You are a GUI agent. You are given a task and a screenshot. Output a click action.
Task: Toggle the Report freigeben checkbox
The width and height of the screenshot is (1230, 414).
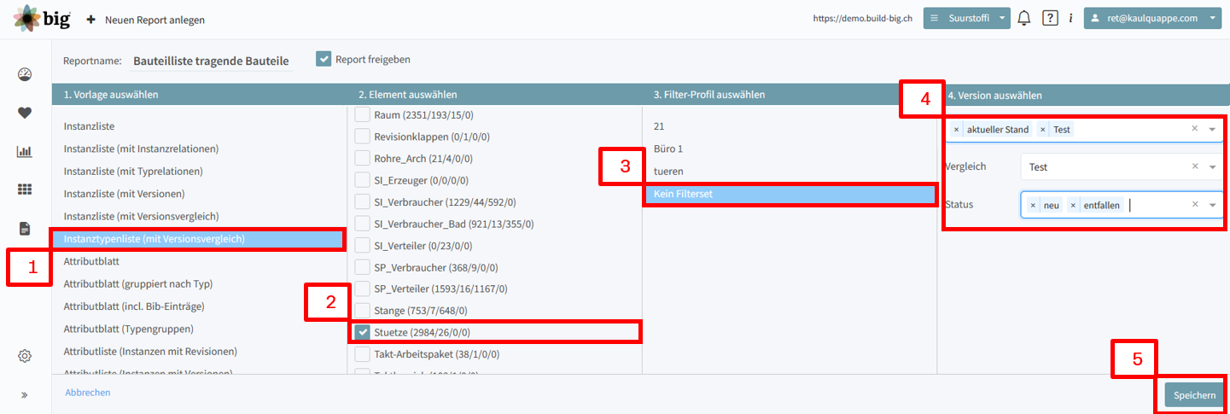click(x=324, y=59)
